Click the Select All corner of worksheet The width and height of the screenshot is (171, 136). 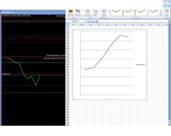click(67, 24)
